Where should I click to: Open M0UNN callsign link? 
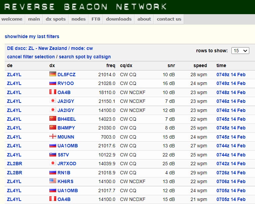tap(66, 137)
